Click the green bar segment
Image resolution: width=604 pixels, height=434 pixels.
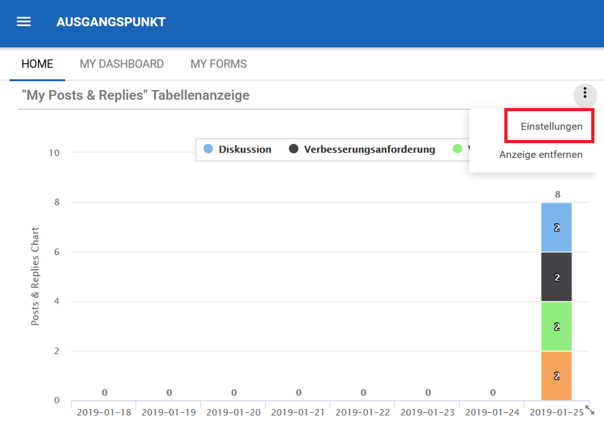[x=557, y=327]
